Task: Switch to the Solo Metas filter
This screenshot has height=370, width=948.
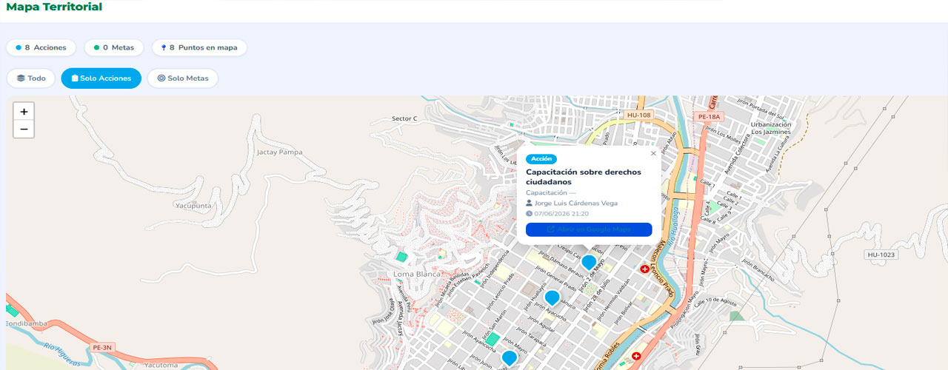Action: click(182, 78)
